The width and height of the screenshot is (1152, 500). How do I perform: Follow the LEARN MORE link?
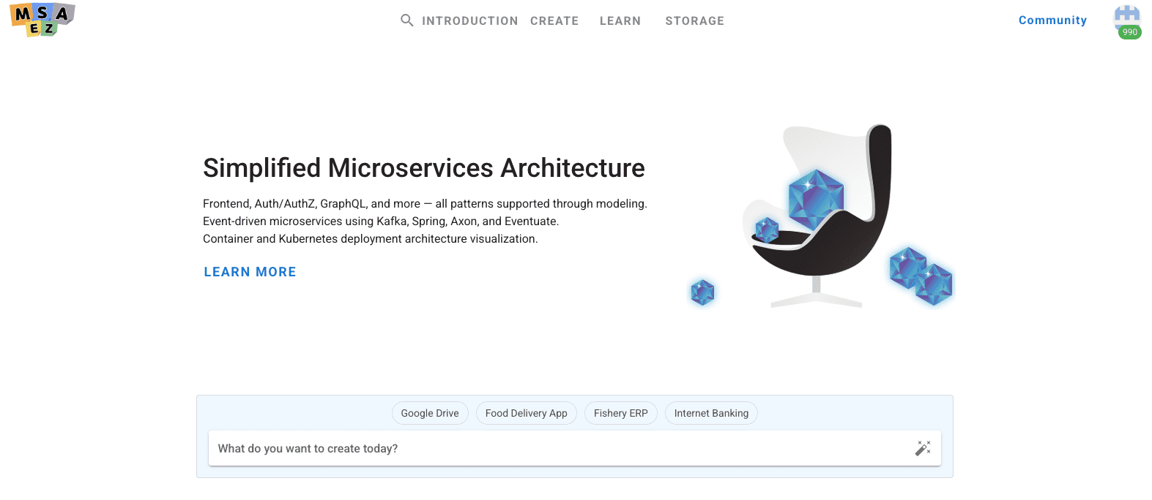coord(250,272)
